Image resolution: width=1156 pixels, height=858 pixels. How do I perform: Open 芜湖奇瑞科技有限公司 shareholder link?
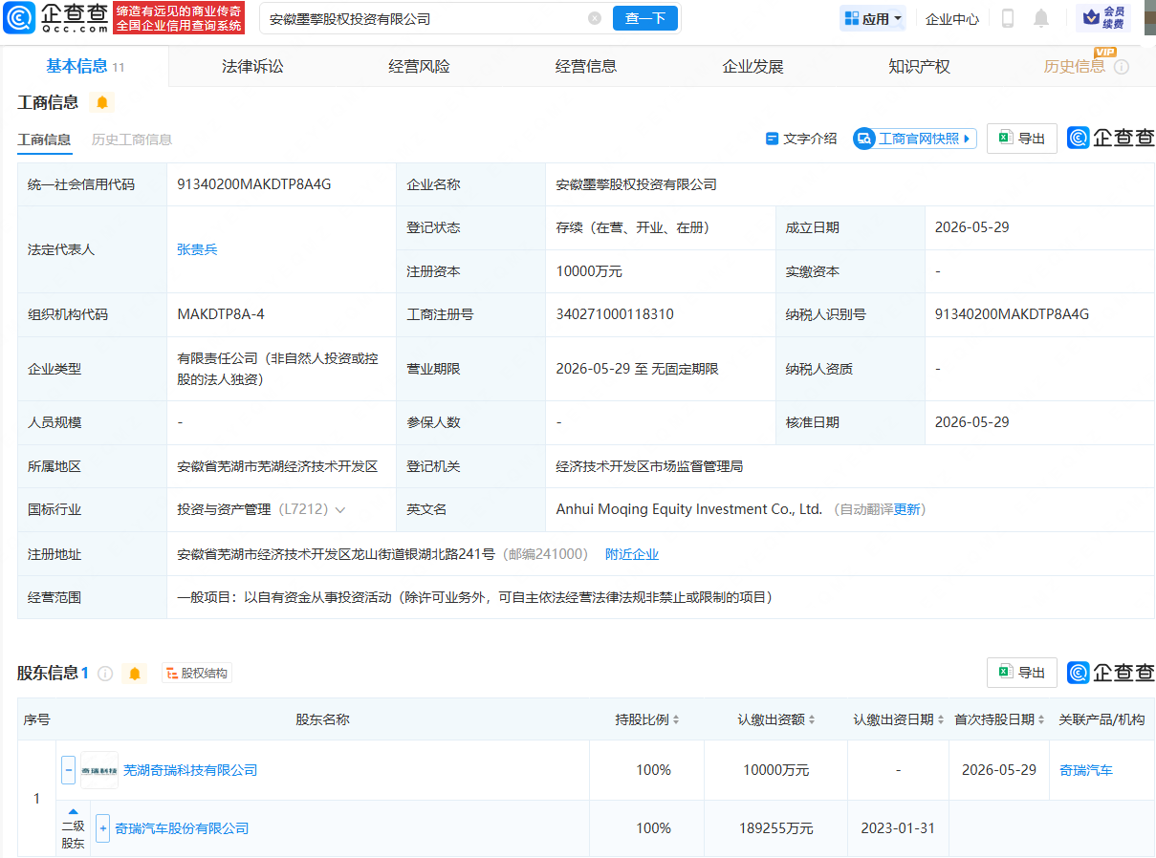coord(190,770)
